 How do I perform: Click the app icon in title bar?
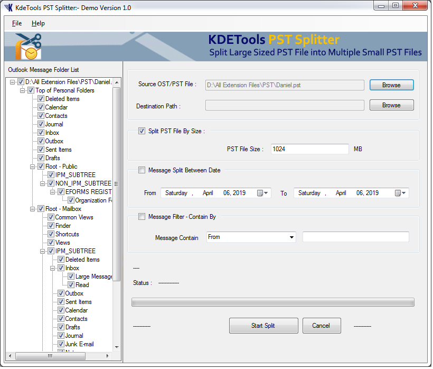tap(8, 8)
